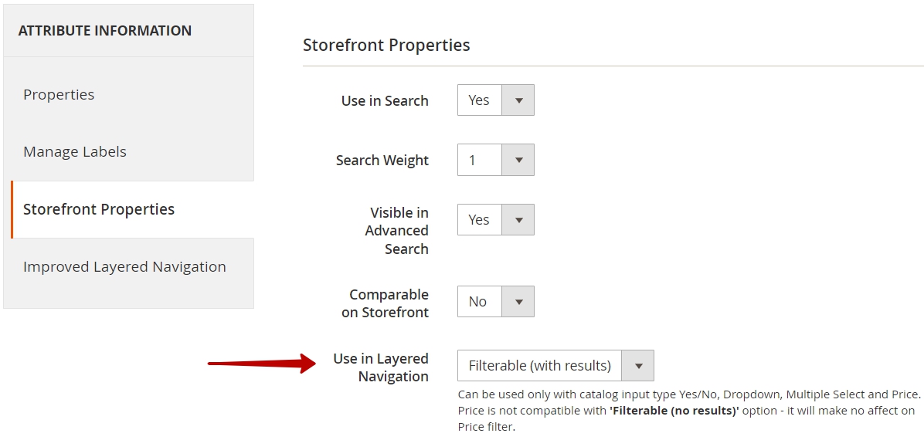The image size is (924, 440).
Task: Open Visible in Advanced Search dropdown arrow
Action: pos(518,220)
